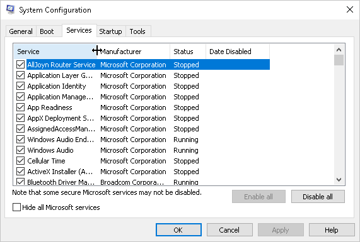Viewport: 360px width, 242px height.
Task: Click the scrollbar up arrow
Action: click(x=339, y=50)
